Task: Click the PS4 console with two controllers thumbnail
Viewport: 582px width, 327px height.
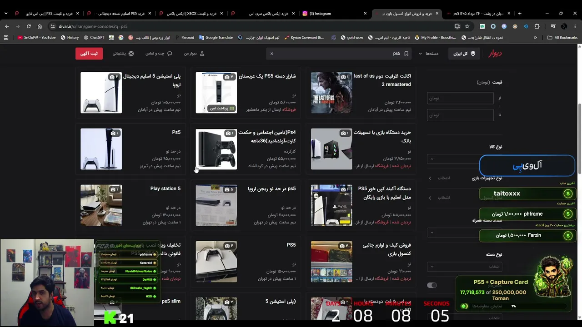Action: click(216, 149)
